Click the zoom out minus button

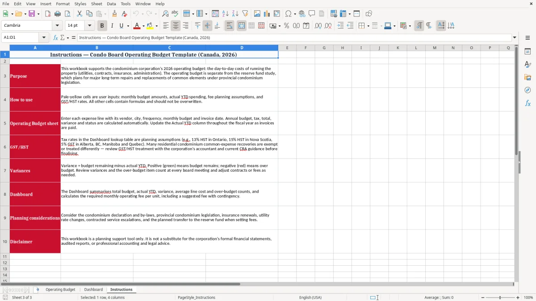point(483,297)
